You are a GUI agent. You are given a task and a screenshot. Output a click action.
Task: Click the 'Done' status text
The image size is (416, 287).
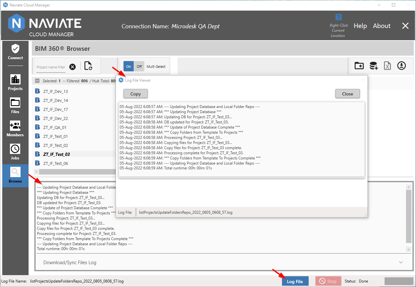pos(364,281)
